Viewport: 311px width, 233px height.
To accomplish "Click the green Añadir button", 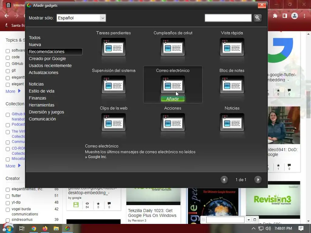I will tap(173, 99).
